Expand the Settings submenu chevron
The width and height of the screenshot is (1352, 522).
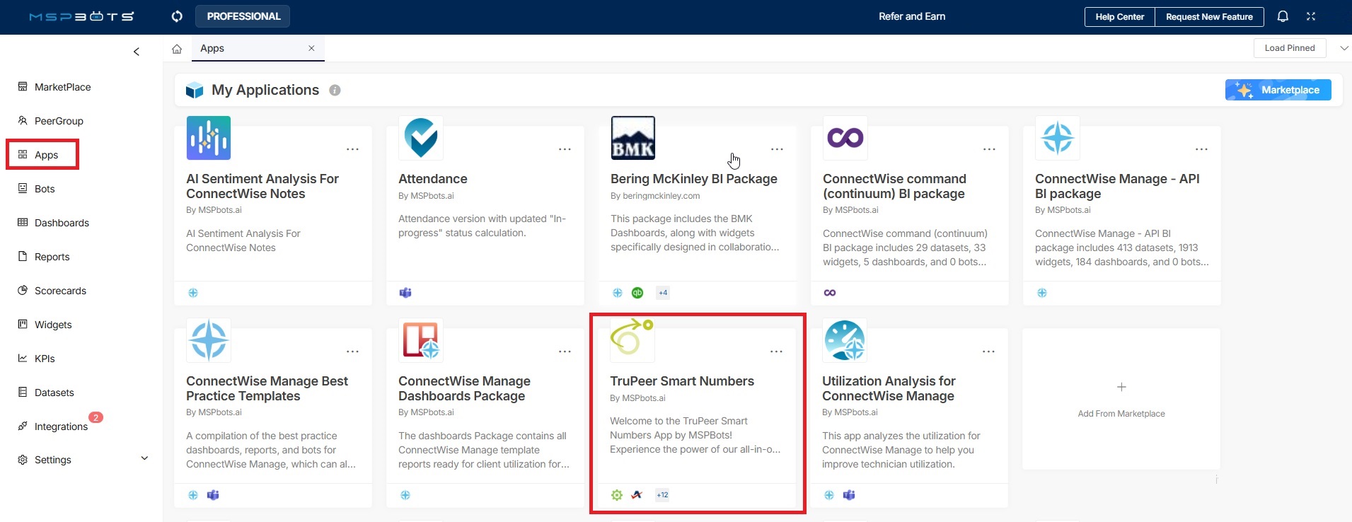click(x=144, y=458)
